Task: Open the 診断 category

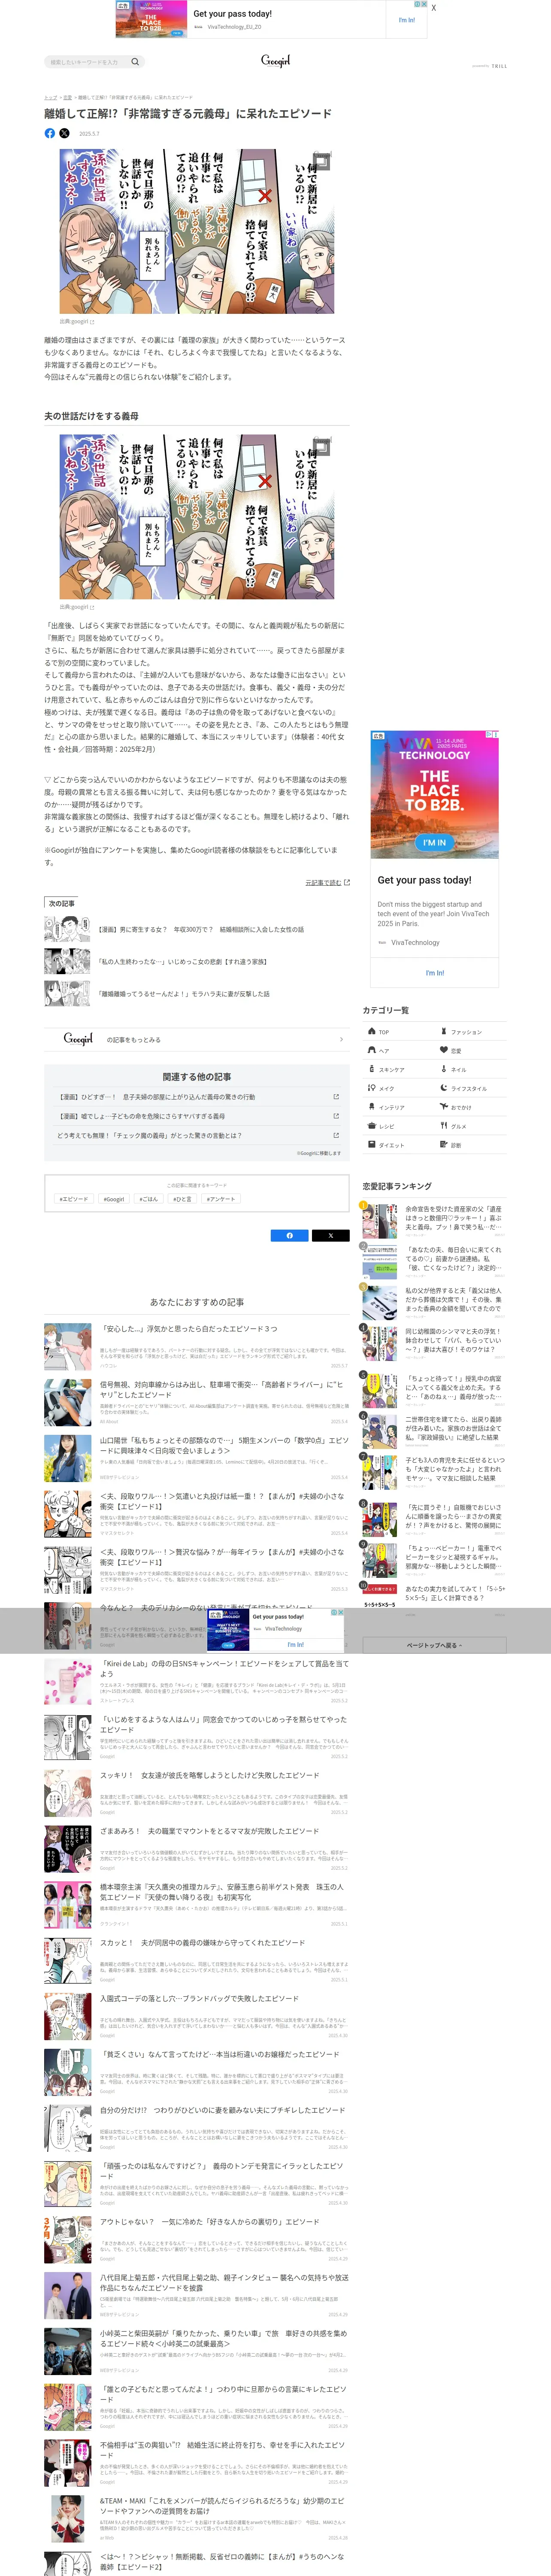Action: coord(471,1145)
